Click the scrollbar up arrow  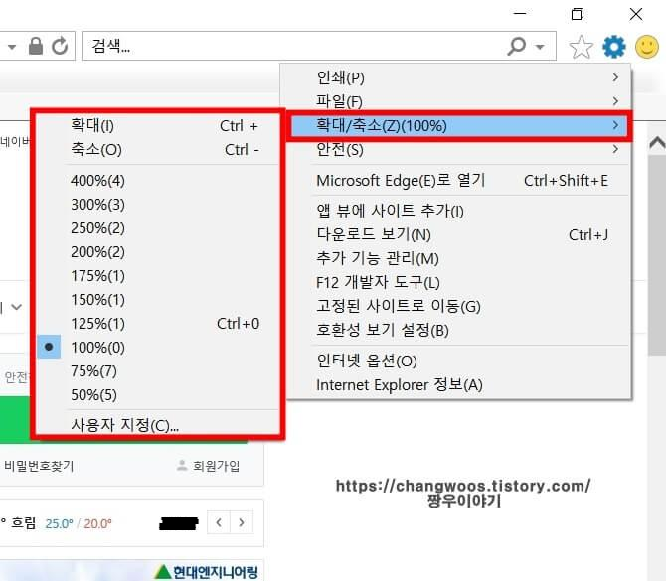[657, 143]
